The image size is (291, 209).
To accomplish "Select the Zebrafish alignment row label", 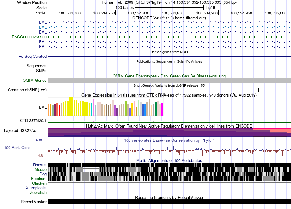I will [x=38, y=192].
